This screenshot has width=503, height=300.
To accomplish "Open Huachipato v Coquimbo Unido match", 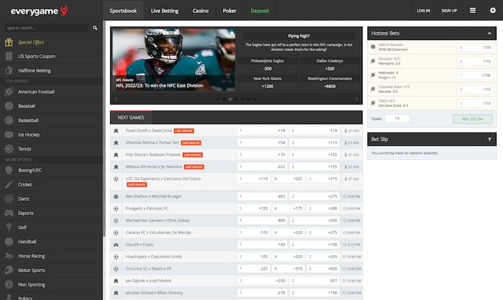I will (x=154, y=257).
